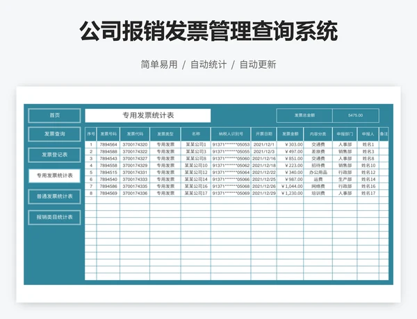Select the amount cell ¥1,230.00

(290, 193)
